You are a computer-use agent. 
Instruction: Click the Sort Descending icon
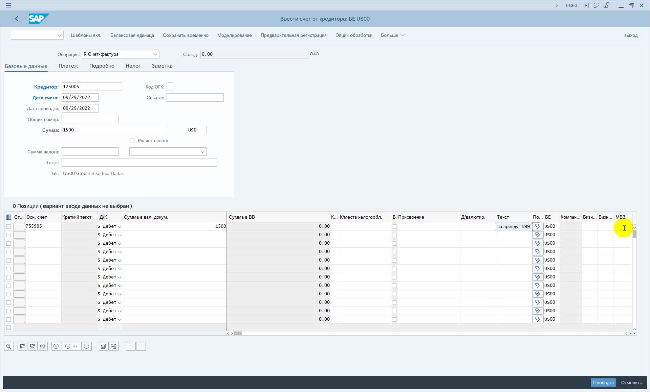140,346
